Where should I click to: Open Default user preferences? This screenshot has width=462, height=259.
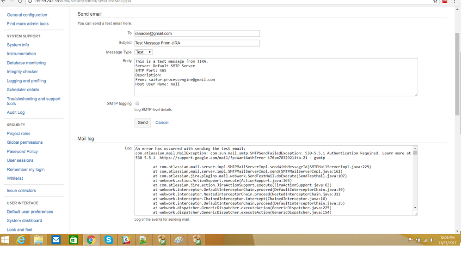pyautogui.click(x=30, y=212)
